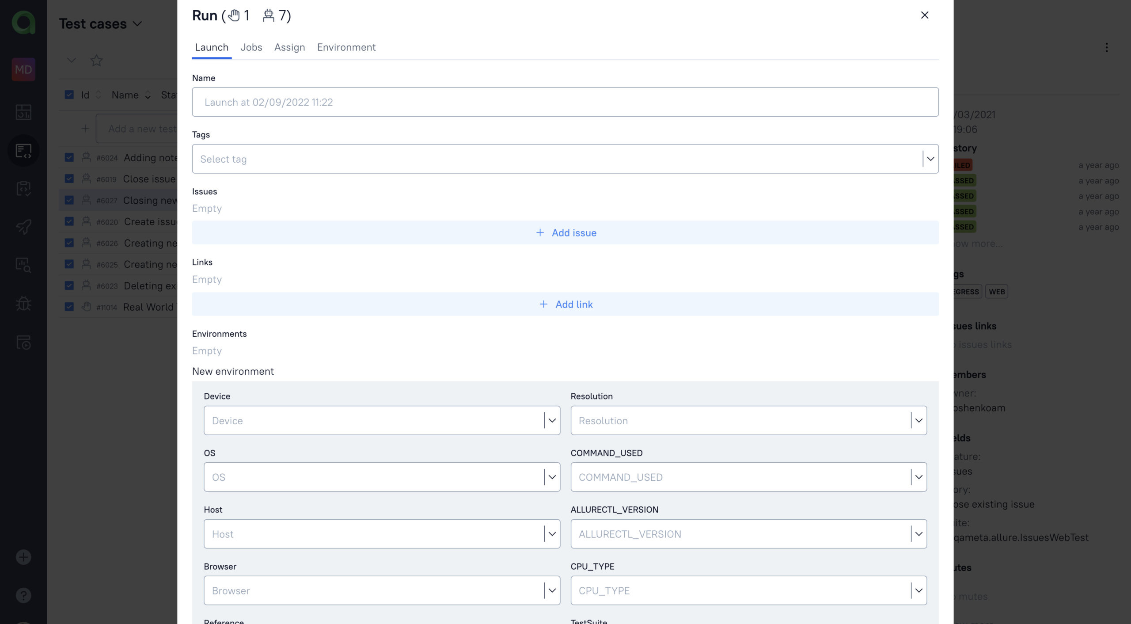1131x624 pixels.
Task: Sort by Id column arrows
Action: click(x=99, y=95)
